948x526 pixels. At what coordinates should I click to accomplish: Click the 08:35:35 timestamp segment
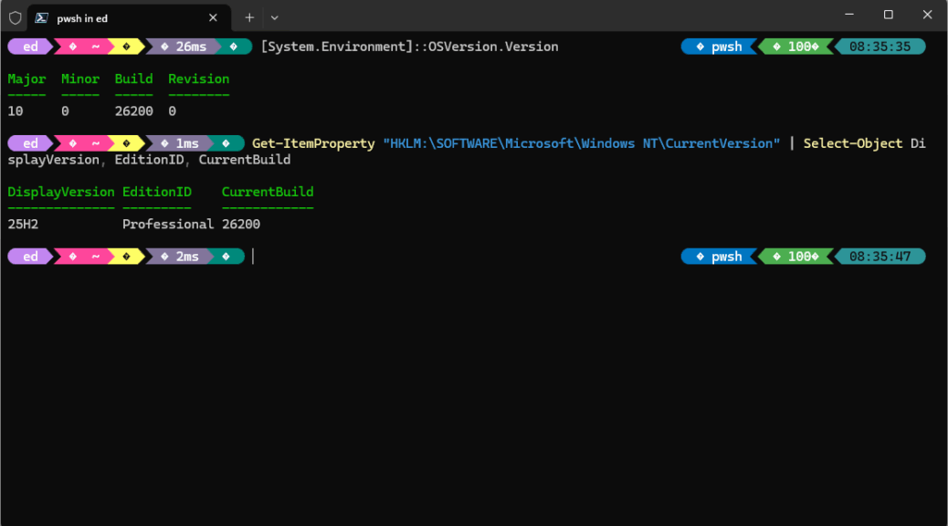(880, 47)
